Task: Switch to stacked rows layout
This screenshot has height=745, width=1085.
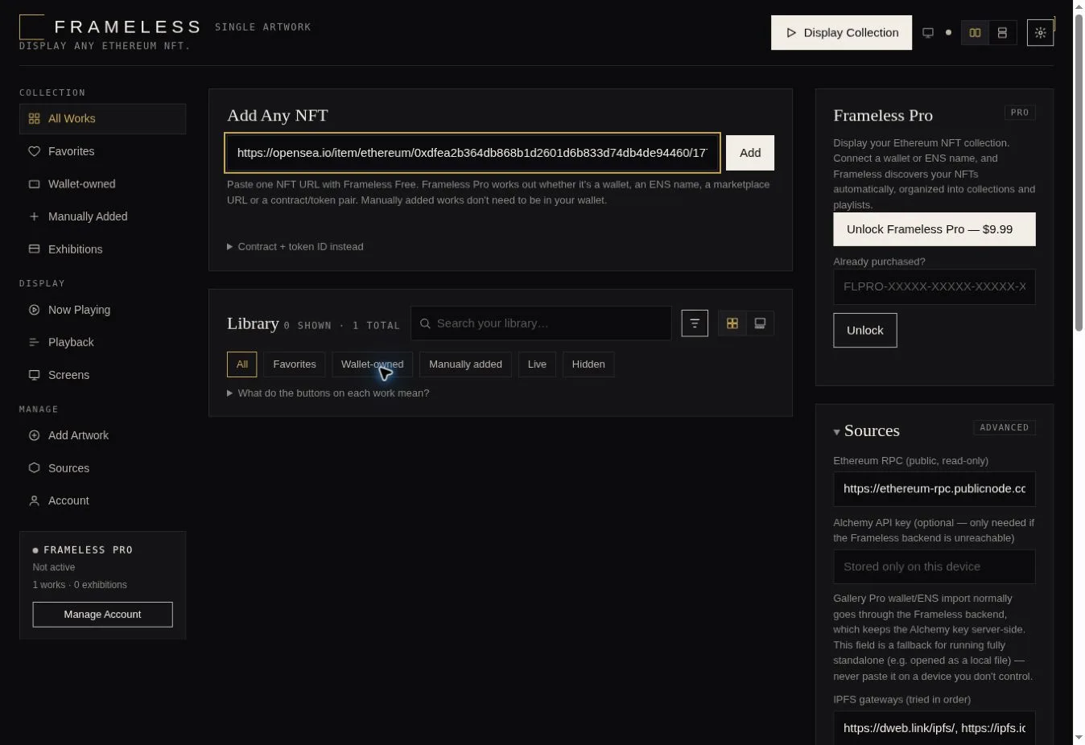Action: pyautogui.click(x=1003, y=33)
